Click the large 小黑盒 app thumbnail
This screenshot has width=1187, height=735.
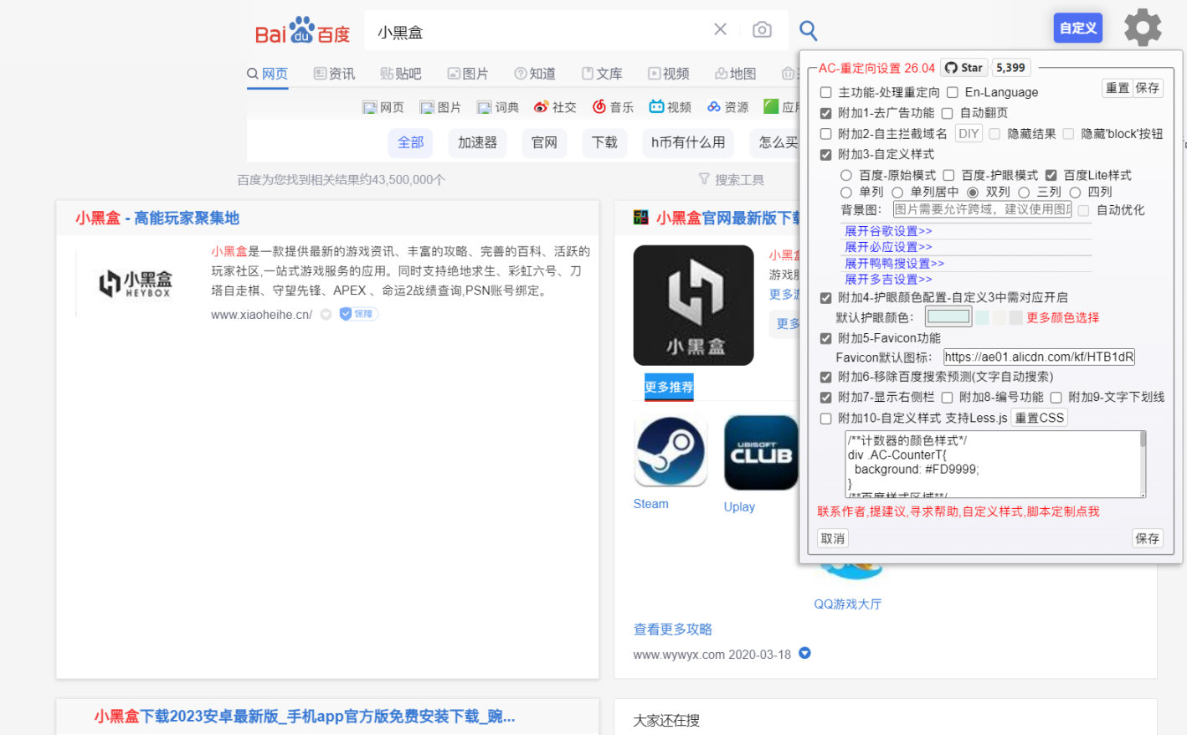pyautogui.click(x=693, y=305)
